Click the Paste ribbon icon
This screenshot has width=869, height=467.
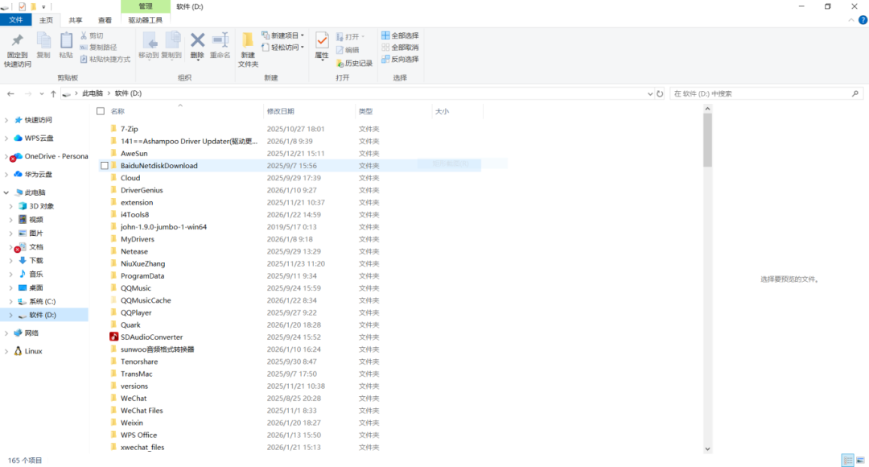66,40
